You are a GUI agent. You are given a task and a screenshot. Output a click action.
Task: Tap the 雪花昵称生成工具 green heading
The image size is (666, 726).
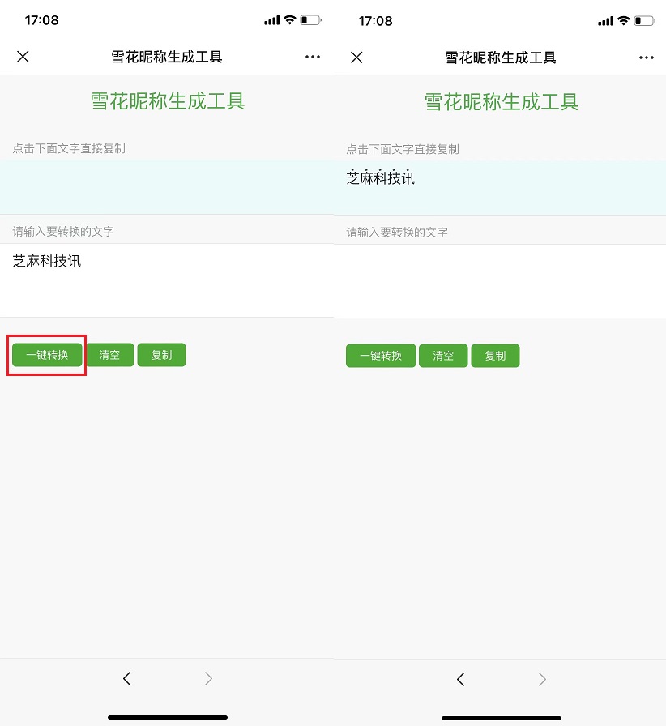pyautogui.click(x=167, y=101)
